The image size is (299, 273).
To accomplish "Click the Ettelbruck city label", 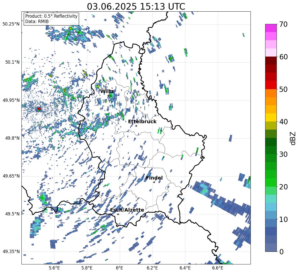I will click(142, 122).
